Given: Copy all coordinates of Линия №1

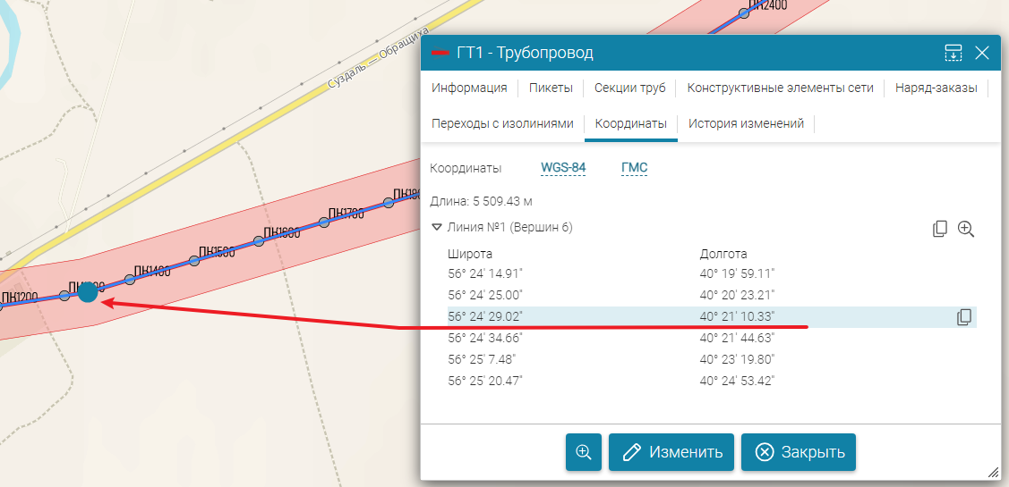Looking at the screenshot, I should pyautogui.click(x=940, y=229).
